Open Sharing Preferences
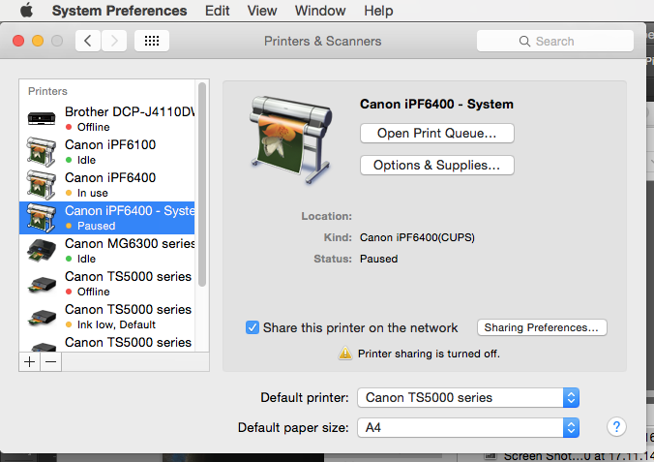The width and height of the screenshot is (654, 462). tap(545, 327)
